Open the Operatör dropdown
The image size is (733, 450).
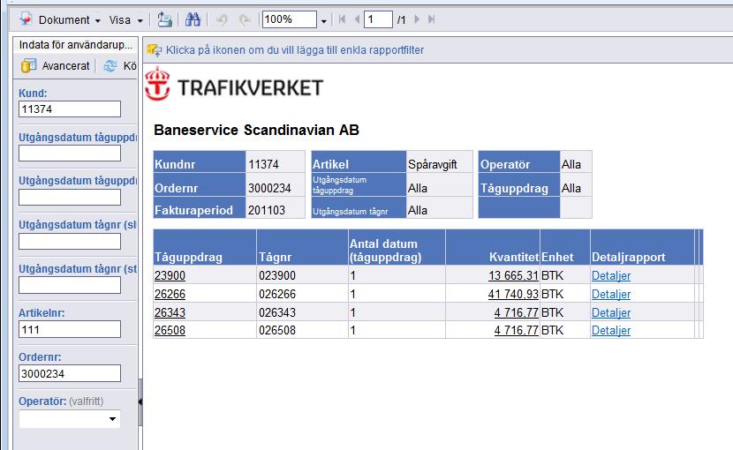point(70,419)
